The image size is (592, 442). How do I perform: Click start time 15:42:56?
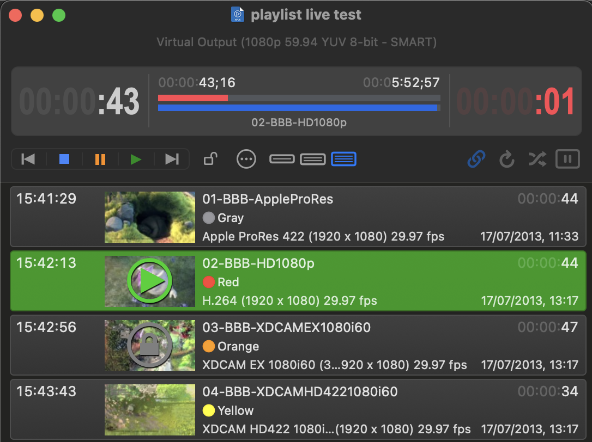46,327
